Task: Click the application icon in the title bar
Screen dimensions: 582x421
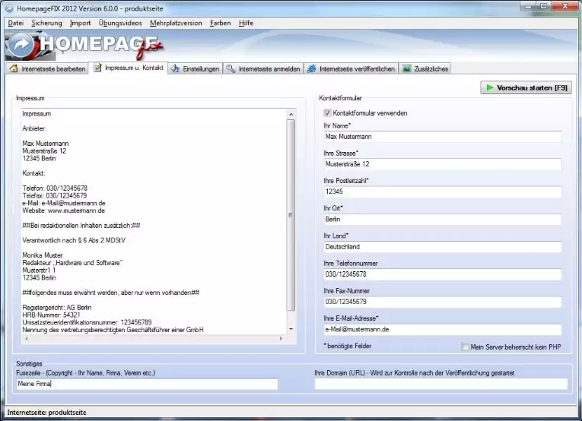Action: pyautogui.click(x=9, y=8)
